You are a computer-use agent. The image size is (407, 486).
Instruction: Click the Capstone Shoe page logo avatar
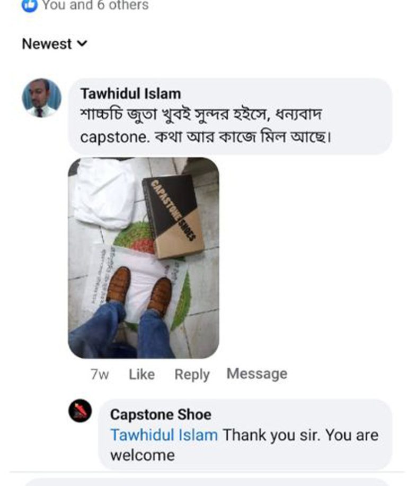80,411
